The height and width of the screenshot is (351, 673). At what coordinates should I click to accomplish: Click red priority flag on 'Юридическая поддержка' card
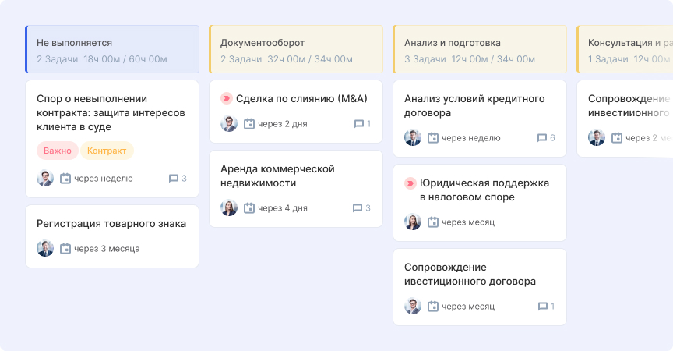click(x=410, y=183)
